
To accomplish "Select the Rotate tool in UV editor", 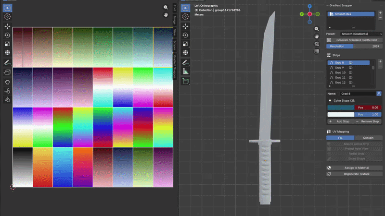I will pos(7,35).
